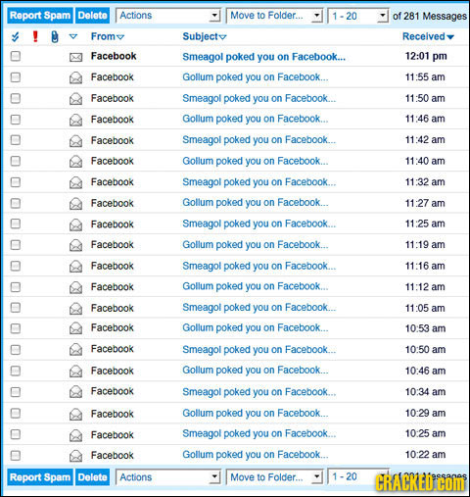The height and width of the screenshot is (497, 470).
Task: Select checkbox next to 11:40 am message
Action: 15,161
